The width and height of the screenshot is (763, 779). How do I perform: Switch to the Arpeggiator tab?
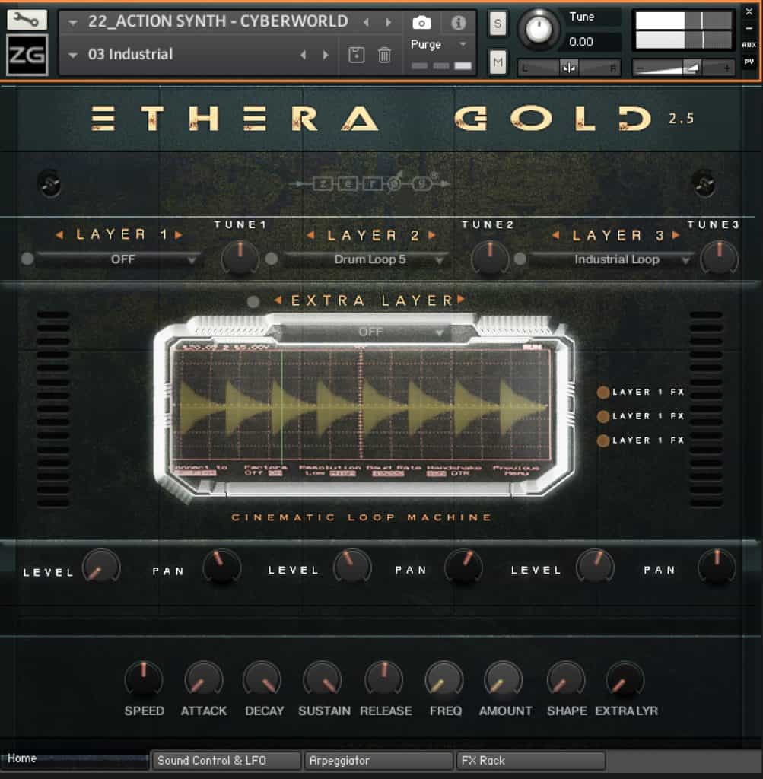pyautogui.click(x=379, y=761)
